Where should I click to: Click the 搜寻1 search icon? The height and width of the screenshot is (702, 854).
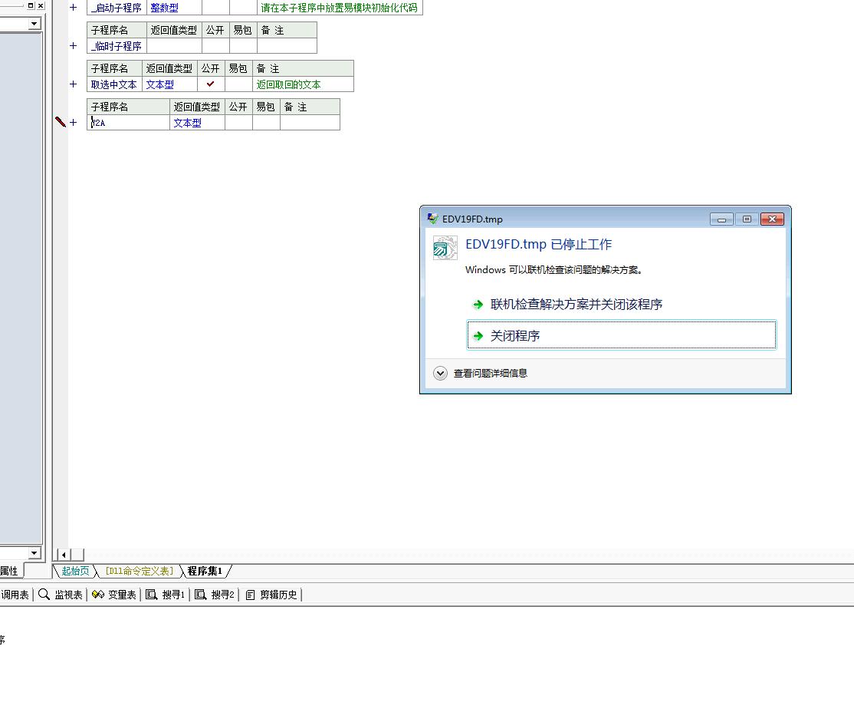click(x=152, y=595)
